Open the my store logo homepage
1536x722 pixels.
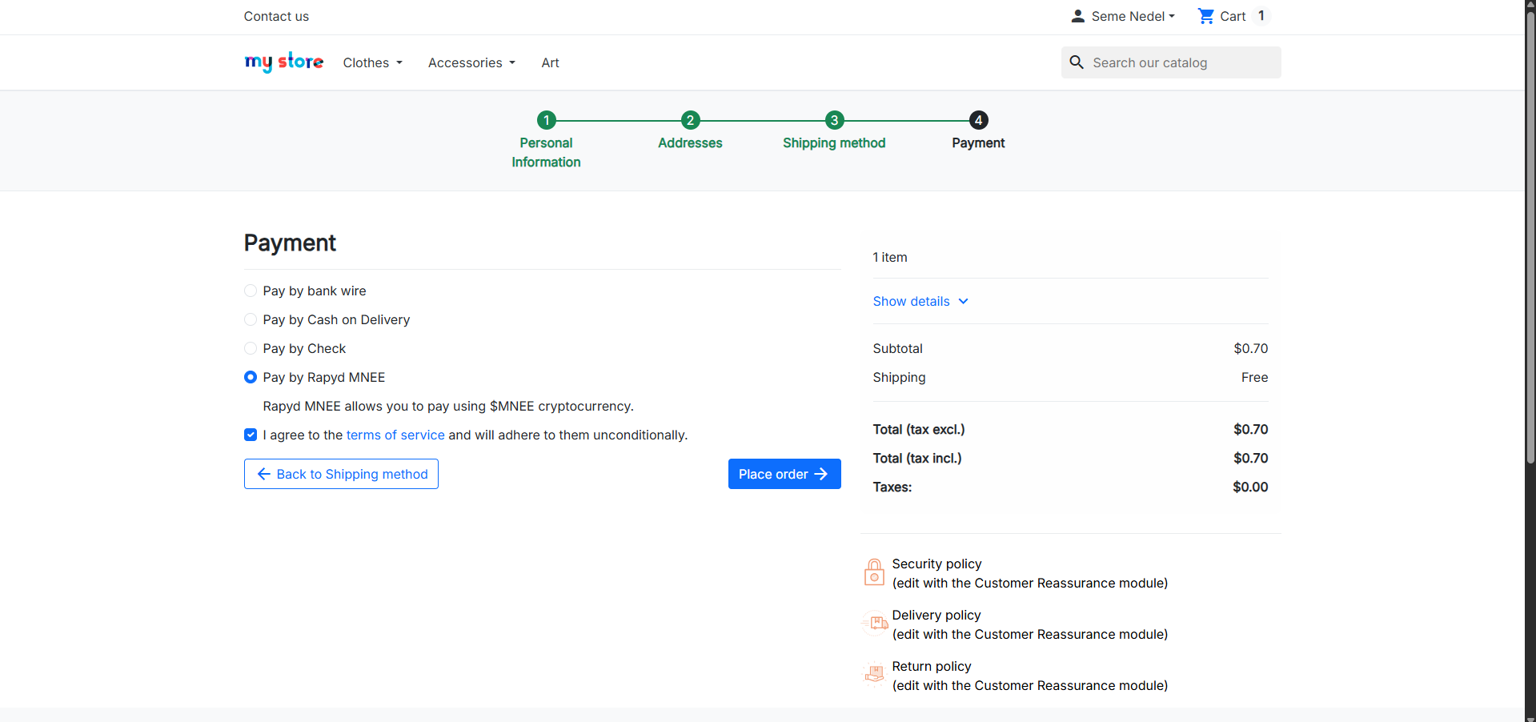click(284, 62)
